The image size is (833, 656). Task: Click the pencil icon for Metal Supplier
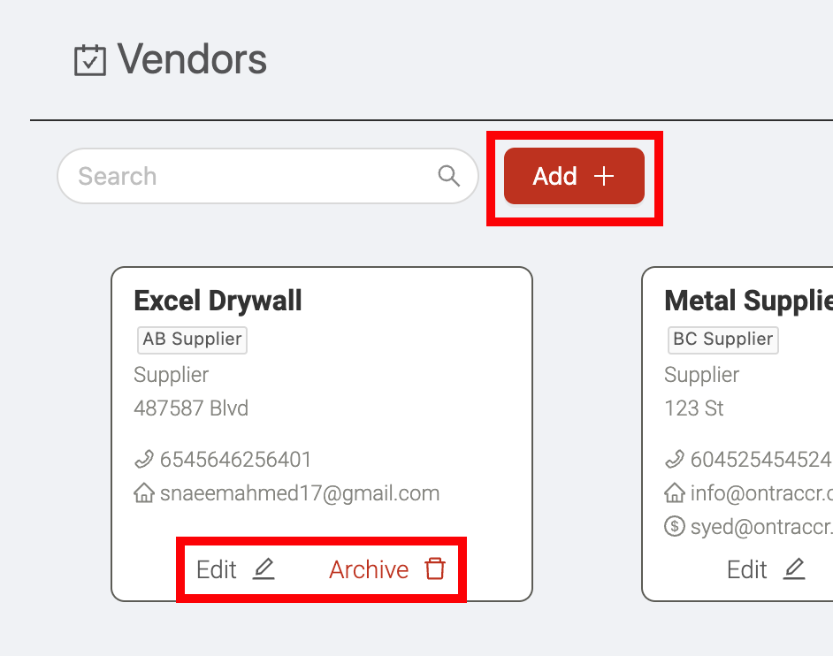[794, 568]
